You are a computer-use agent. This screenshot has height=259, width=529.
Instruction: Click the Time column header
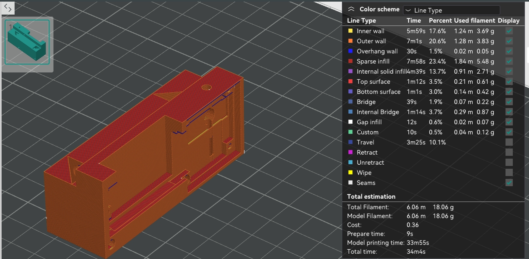(414, 21)
